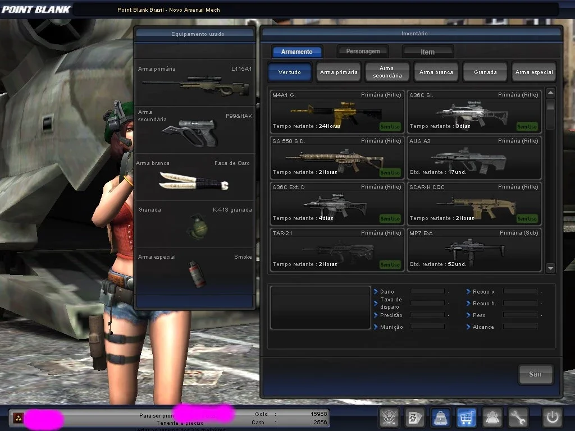Switch to the Item tab
Image resolution: width=575 pixels, height=431 pixels.
point(427,52)
